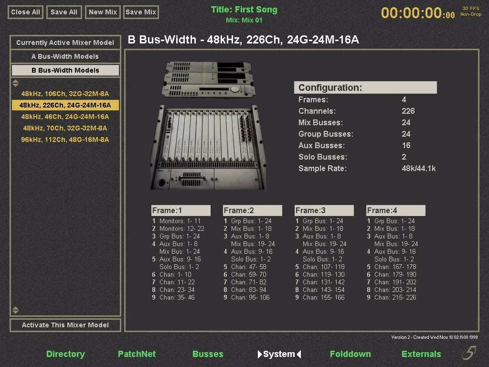This screenshot has width=489, height=367.
Task: Click Frame 2 row Chan: 47- 58
Action: [245, 267]
